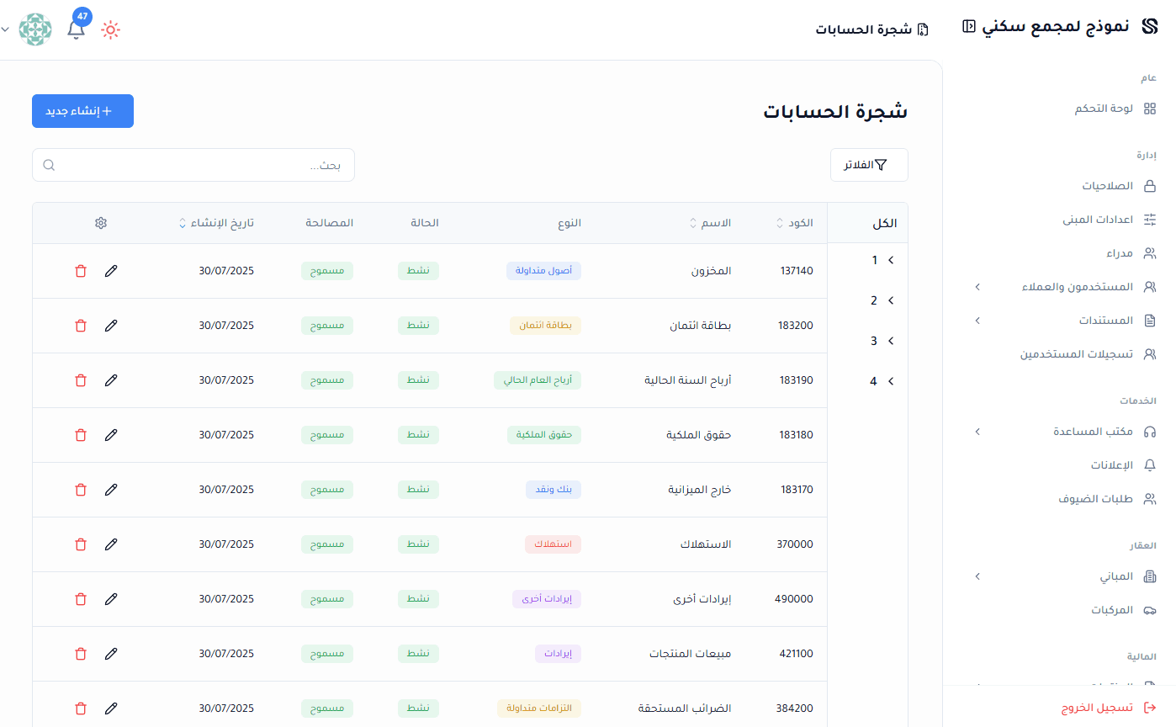This screenshot has height=727, width=1176.
Task: Delete the الاستهلاك account row
Action: pos(81,544)
